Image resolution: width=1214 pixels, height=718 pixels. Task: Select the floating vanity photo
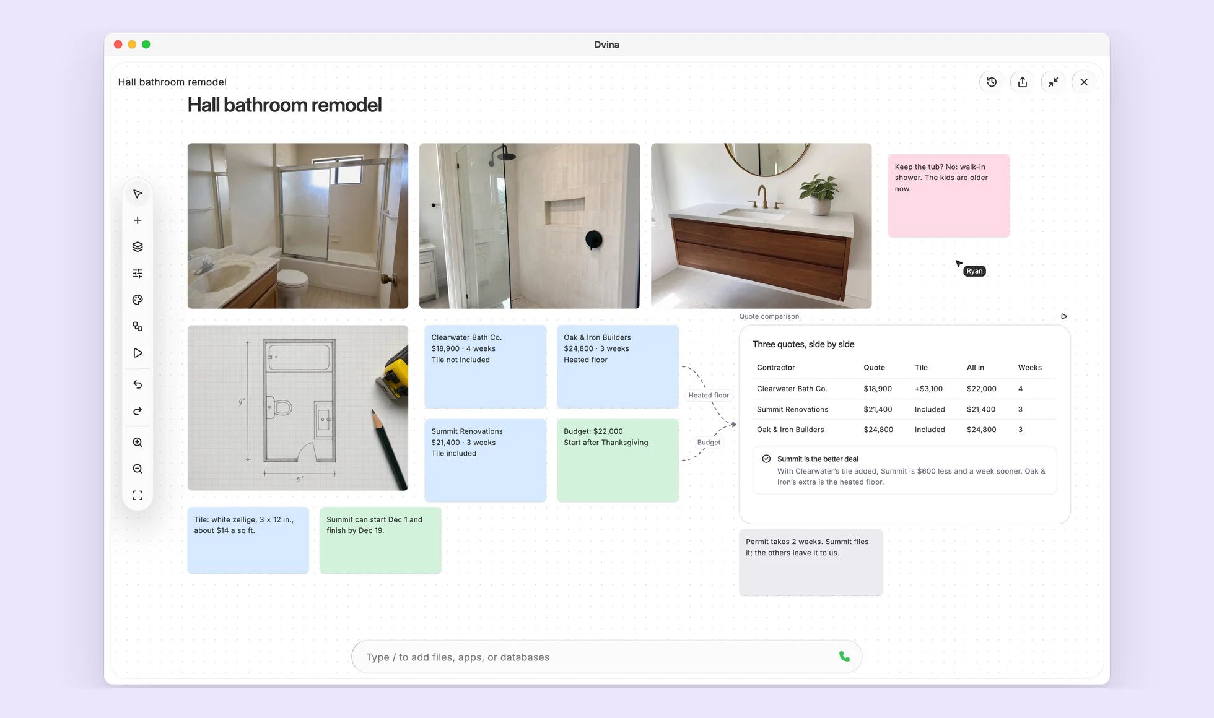click(761, 226)
